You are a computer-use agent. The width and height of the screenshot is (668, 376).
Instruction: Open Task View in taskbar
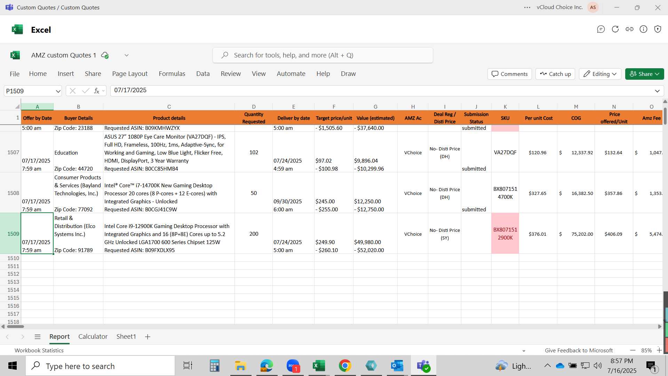click(x=188, y=366)
